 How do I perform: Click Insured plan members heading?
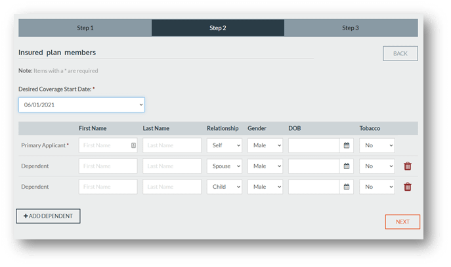57,53
